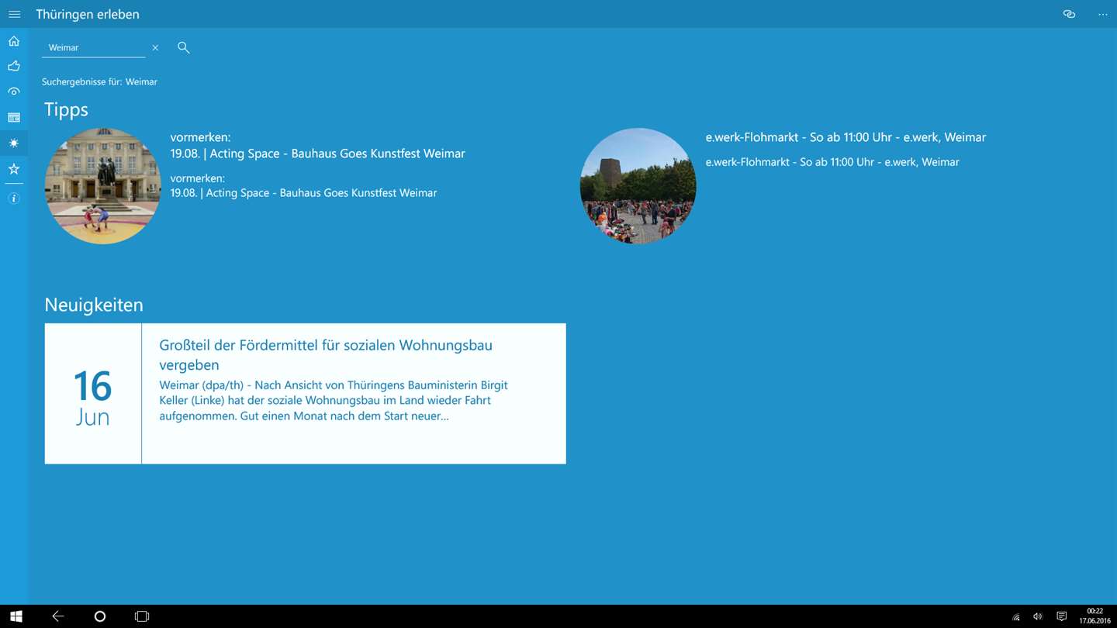
Task: Click the news summary starting Weimar (dpa/th)
Action: point(334,400)
